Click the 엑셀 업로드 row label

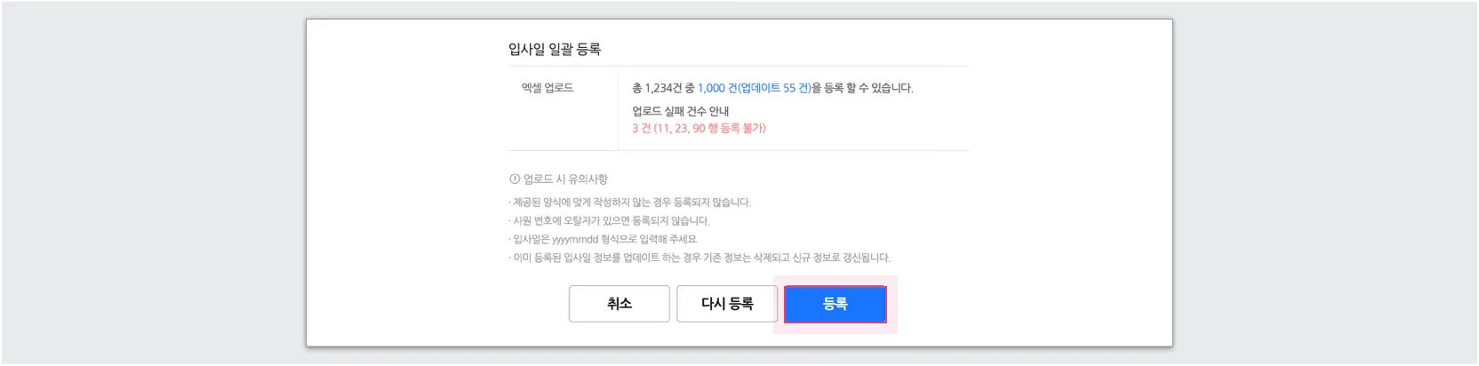click(x=548, y=88)
